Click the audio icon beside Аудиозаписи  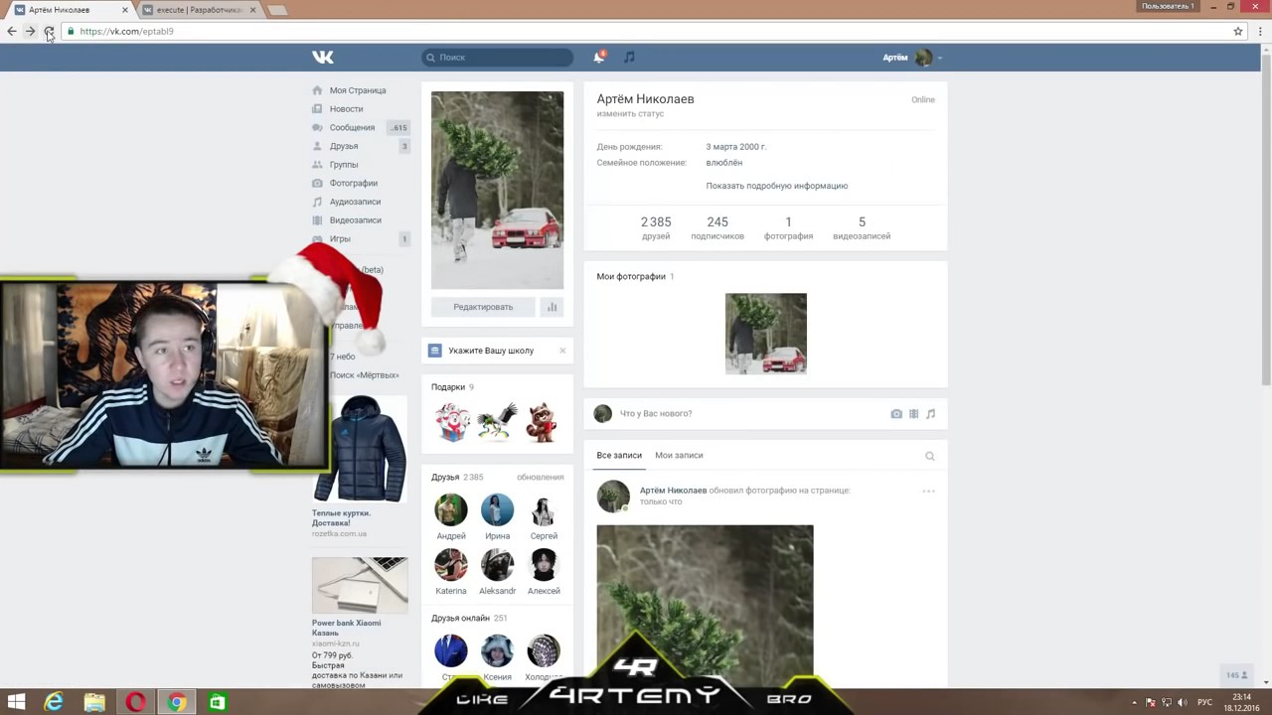click(317, 202)
